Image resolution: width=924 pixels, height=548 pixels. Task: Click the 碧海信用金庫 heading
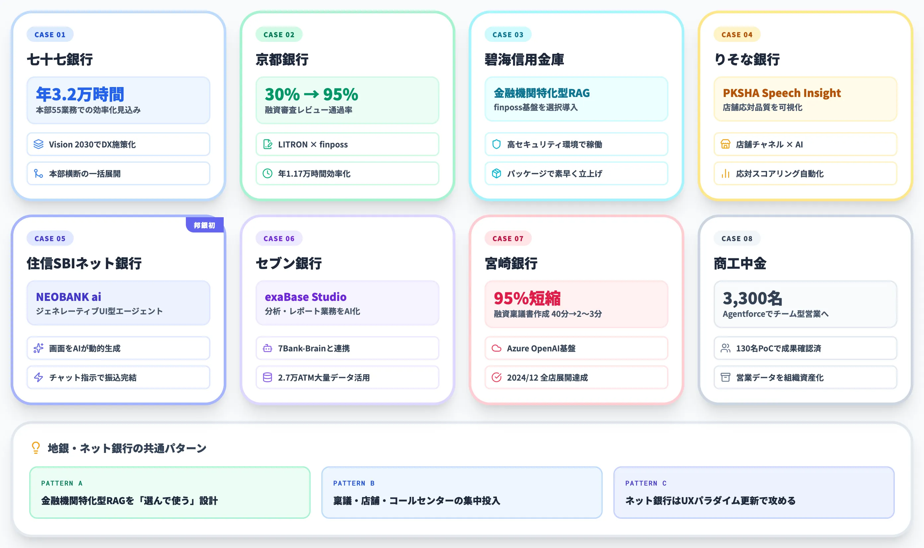click(x=524, y=59)
